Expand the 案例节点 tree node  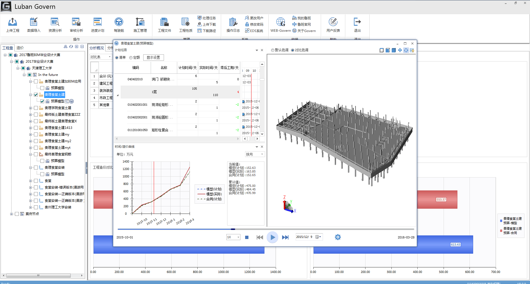pyautogui.click(x=12, y=214)
